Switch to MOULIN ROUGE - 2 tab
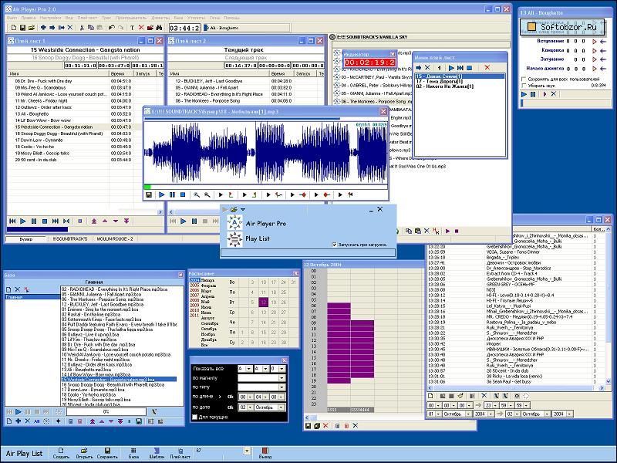 [115, 239]
